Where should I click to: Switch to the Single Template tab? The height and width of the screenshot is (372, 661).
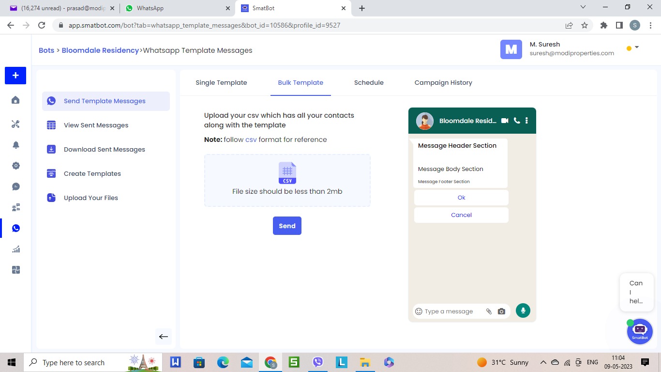221,83
